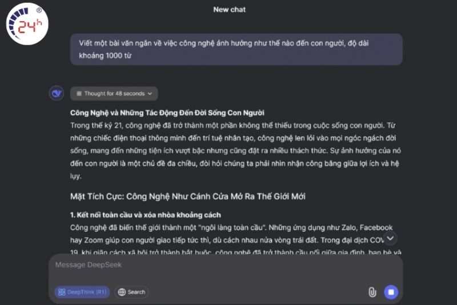
Task: Click subheading Kết nối toàn cầu
Action: coord(146,215)
